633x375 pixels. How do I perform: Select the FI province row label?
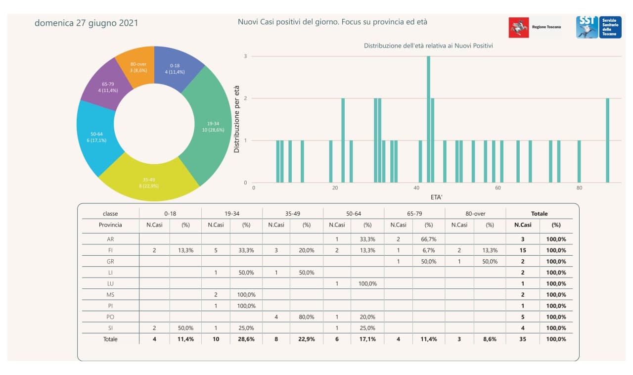(x=110, y=250)
